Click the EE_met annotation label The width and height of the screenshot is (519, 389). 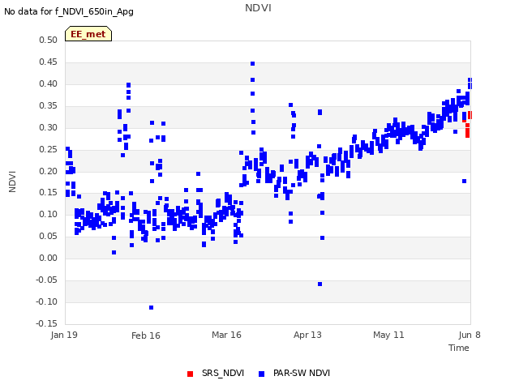[x=88, y=34]
